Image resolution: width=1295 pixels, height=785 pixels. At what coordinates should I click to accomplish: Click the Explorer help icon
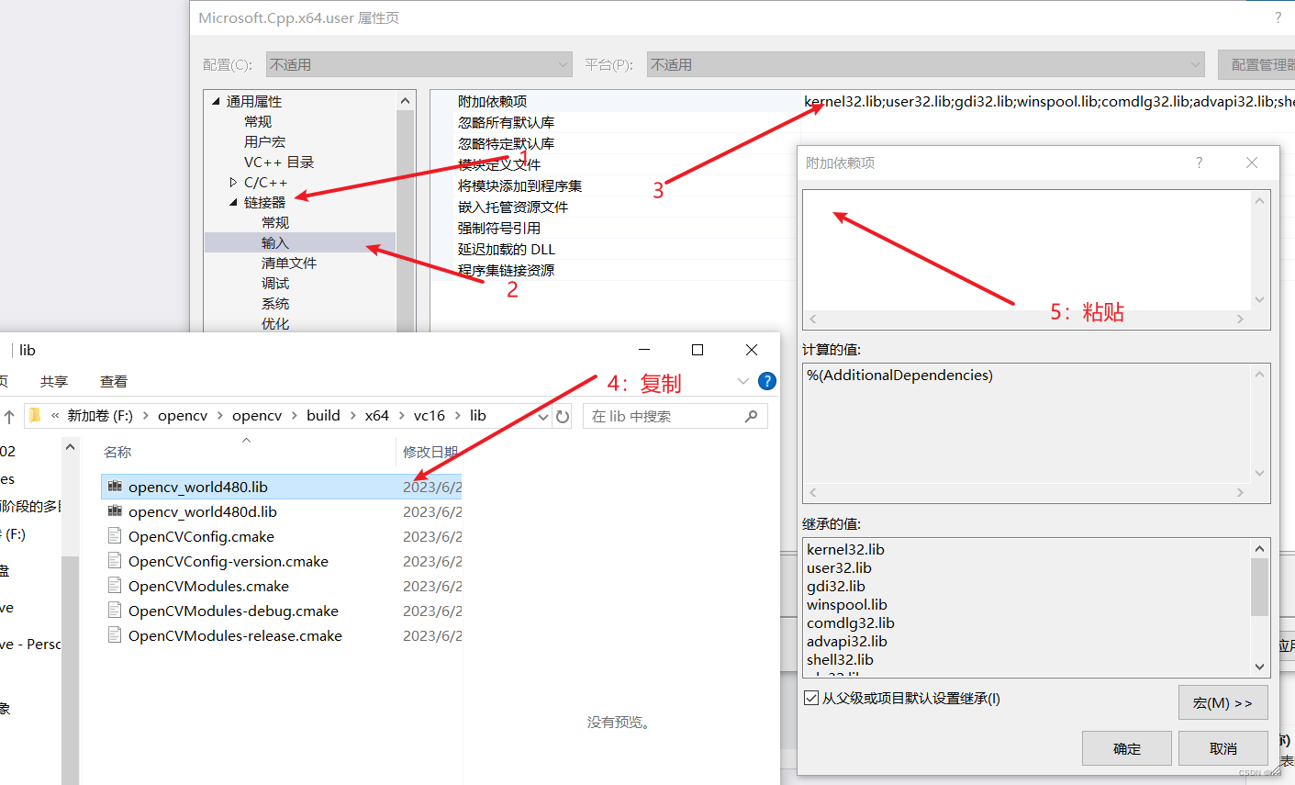(x=767, y=381)
